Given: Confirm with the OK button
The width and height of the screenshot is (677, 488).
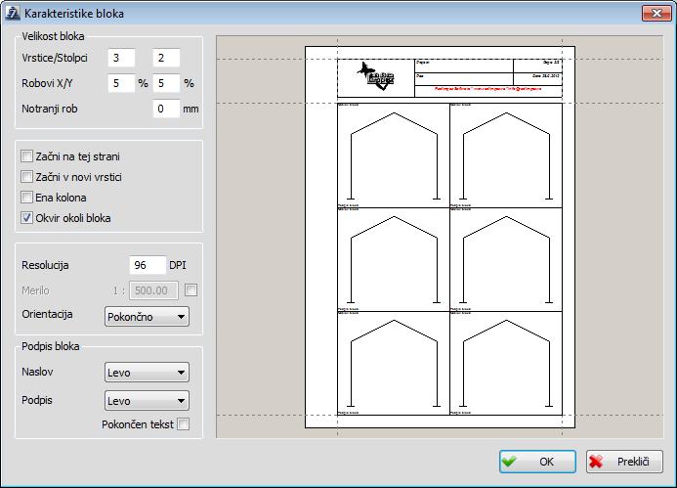Looking at the screenshot, I should click(537, 462).
